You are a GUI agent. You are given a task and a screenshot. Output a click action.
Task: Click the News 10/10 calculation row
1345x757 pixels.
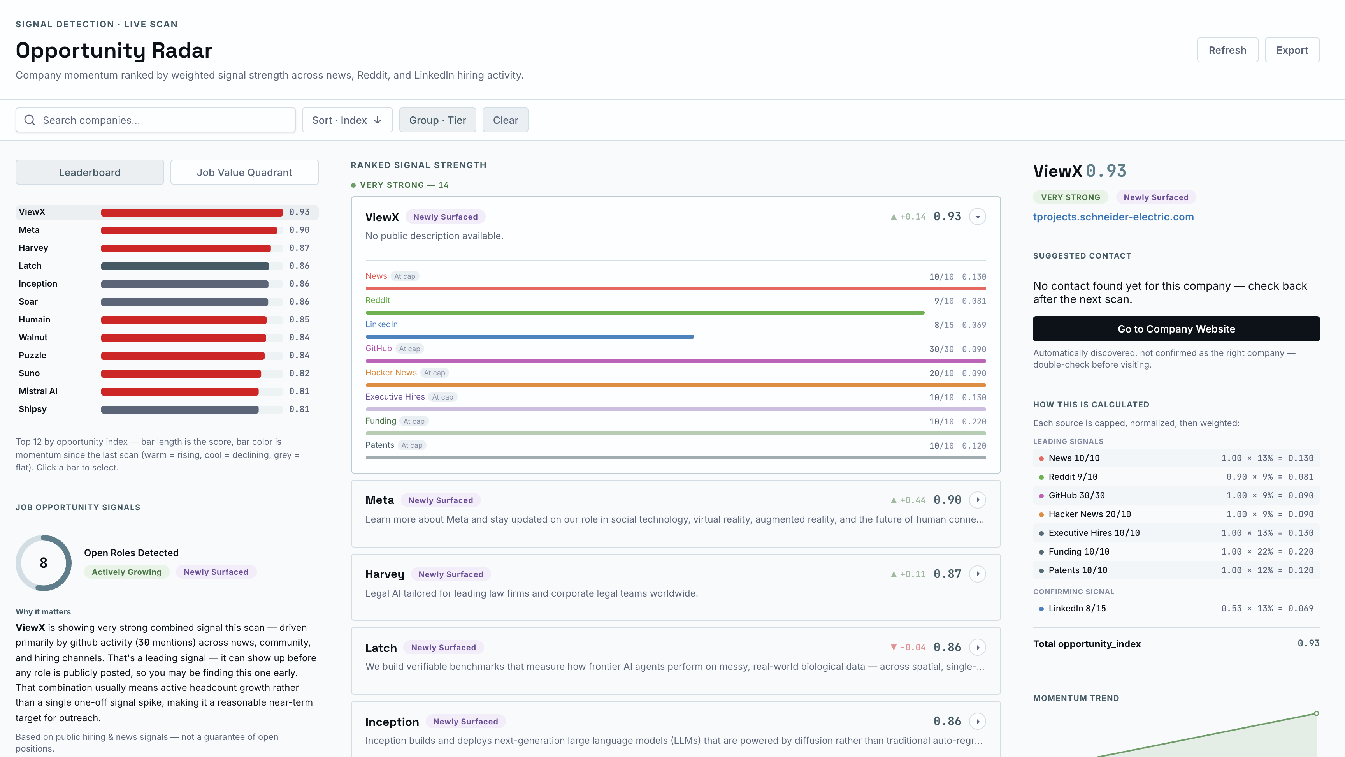[1176, 458]
